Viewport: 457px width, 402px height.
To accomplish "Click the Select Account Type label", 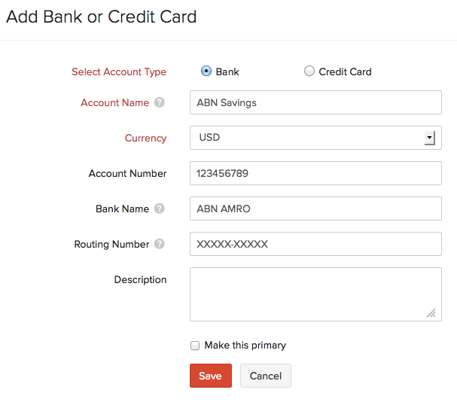I will 119,72.
